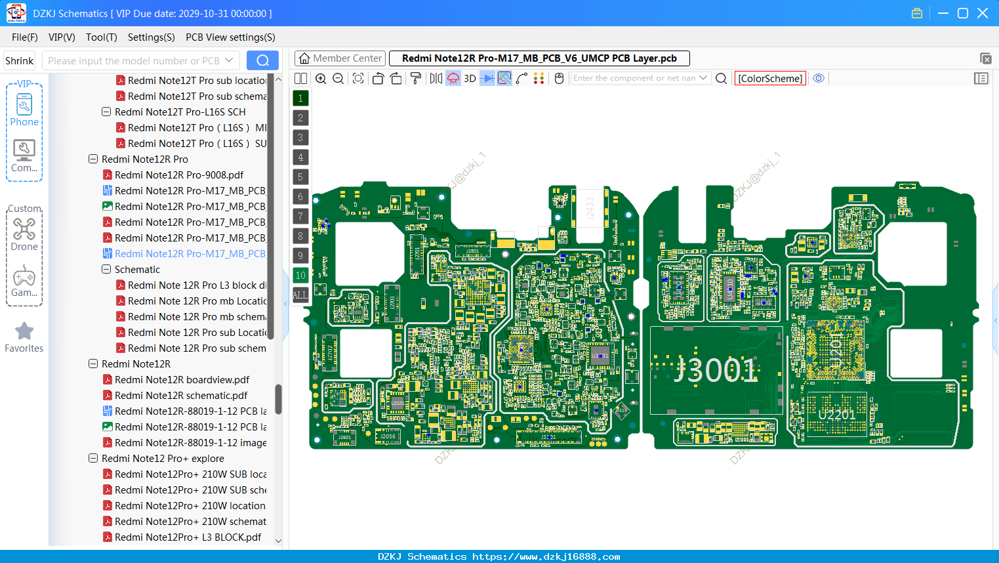Open the Member Center tab

pyautogui.click(x=340, y=58)
